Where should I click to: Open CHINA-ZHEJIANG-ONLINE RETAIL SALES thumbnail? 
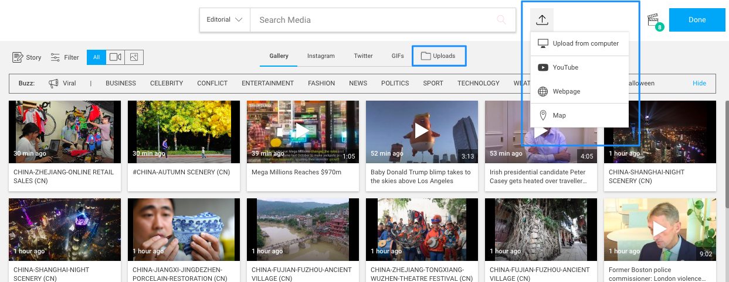pyautogui.click(x=65, y=132)
